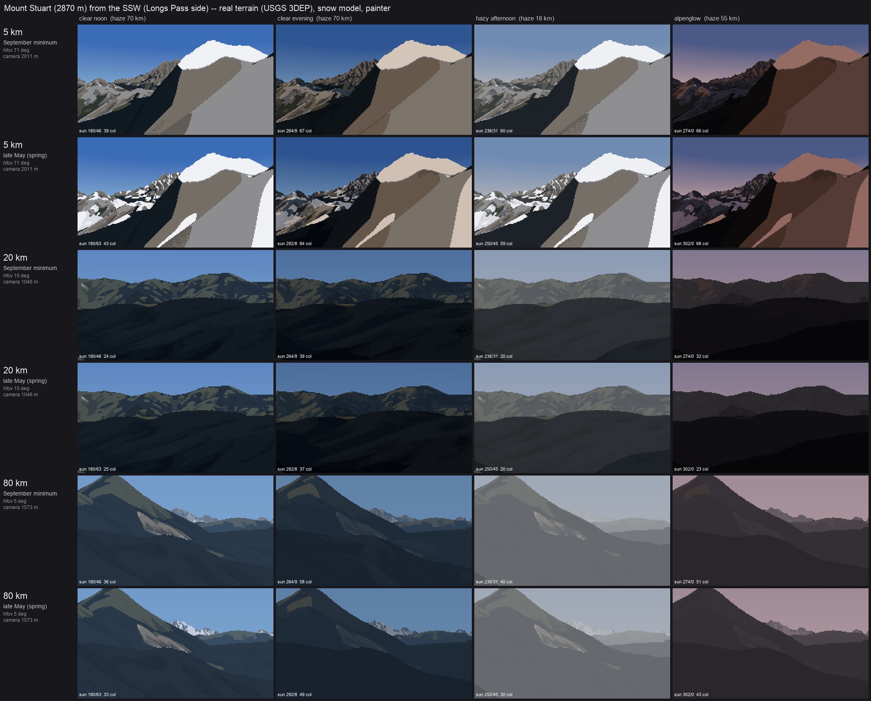Image resolution: width=871 pixels, height=701 pixels.
Task: Click '20 km' heading above 'September minimum'
Action: [x=15, y=258]
